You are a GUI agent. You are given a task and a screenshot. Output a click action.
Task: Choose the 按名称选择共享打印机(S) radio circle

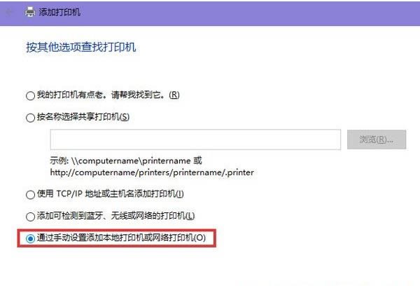[x=30, y=118]
